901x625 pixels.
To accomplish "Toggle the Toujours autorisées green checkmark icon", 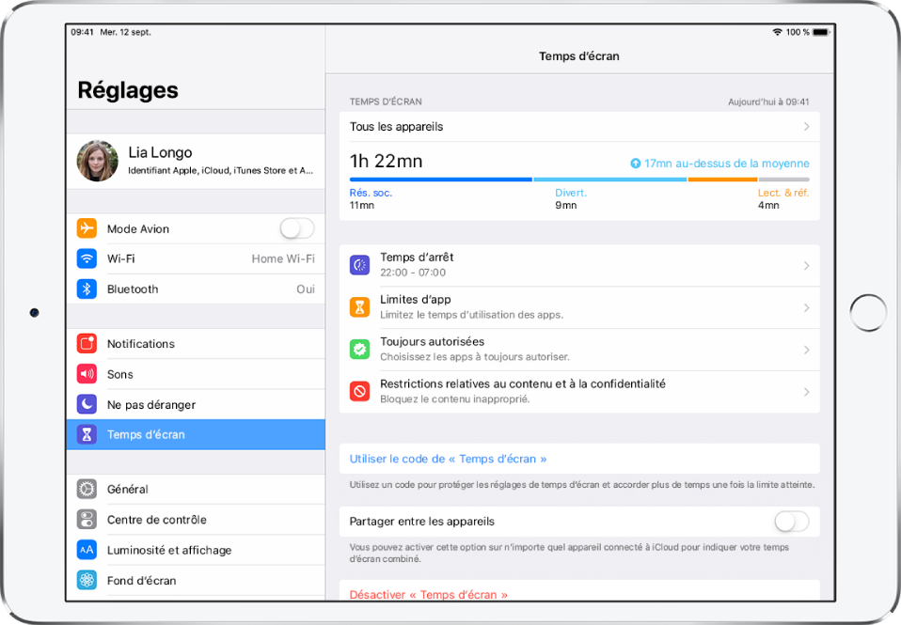I will click(x=359, y=349).
